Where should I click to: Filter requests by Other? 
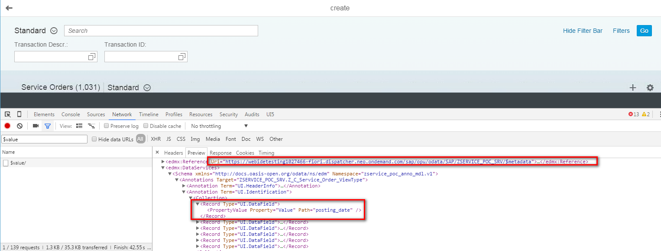tap(276, 139)
